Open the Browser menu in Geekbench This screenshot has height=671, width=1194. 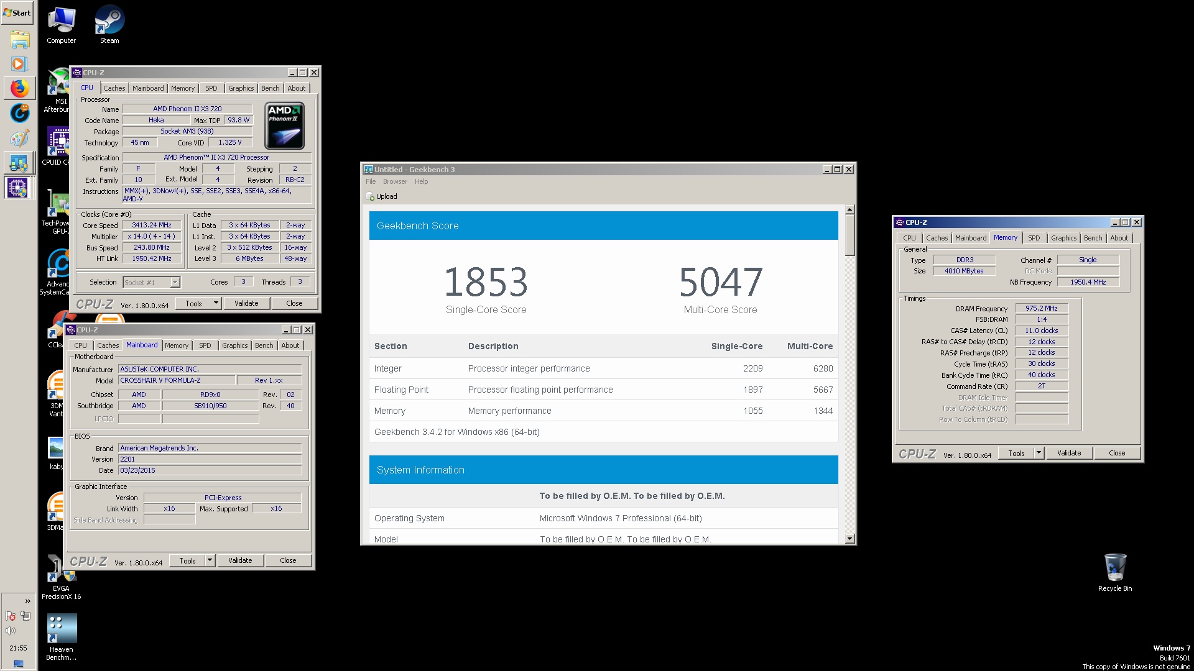395,181
